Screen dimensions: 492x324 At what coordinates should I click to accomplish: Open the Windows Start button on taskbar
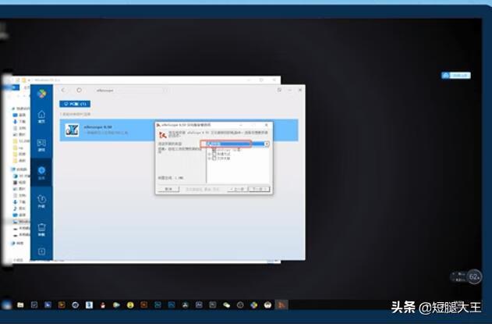tap(6, 304)
